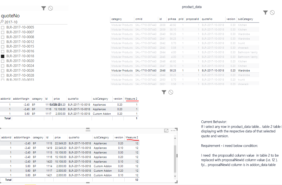The width and height of the screenshot is (282, 185).
Task: Sort product_data by the prArea column header
Action: (172, 19)
